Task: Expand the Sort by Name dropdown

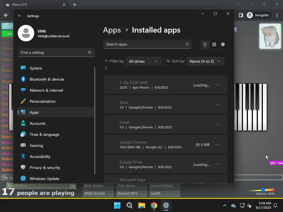Action: (205, 61)
